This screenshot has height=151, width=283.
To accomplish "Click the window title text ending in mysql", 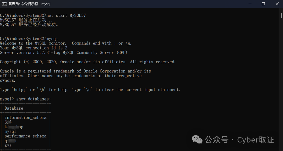I will click(29, 4).
